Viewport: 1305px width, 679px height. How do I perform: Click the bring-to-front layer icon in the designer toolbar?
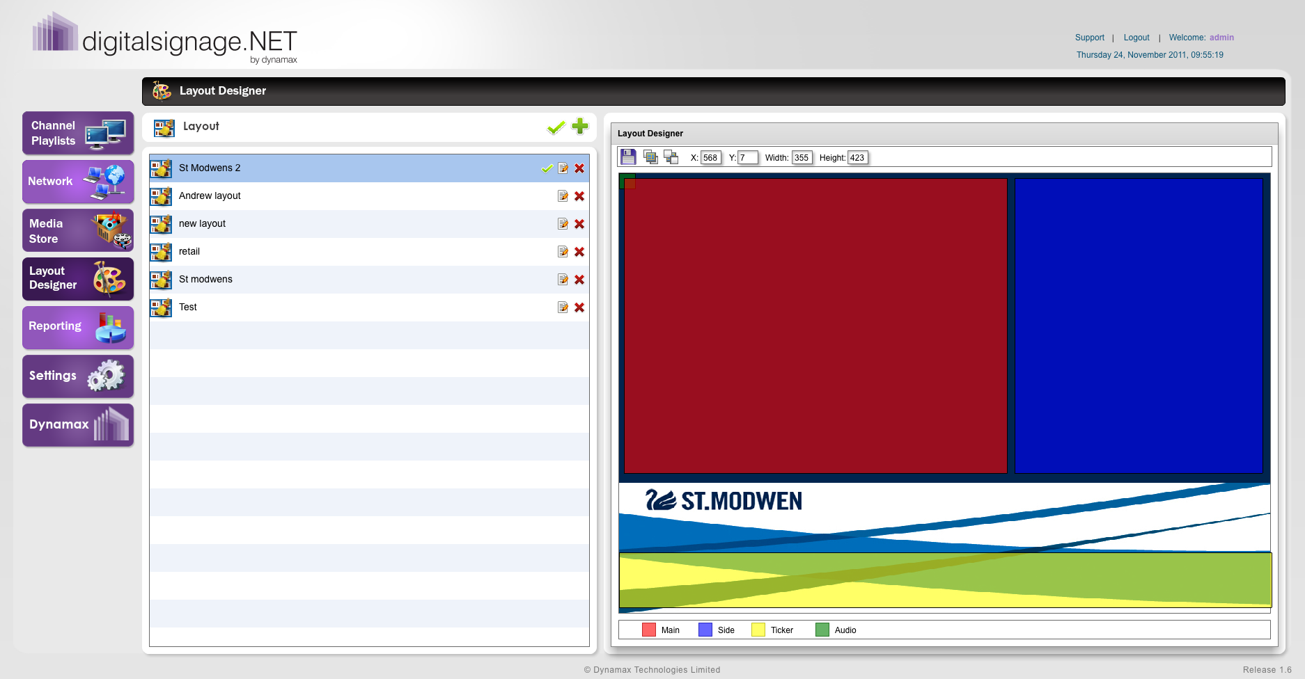(x=651, y=157)
